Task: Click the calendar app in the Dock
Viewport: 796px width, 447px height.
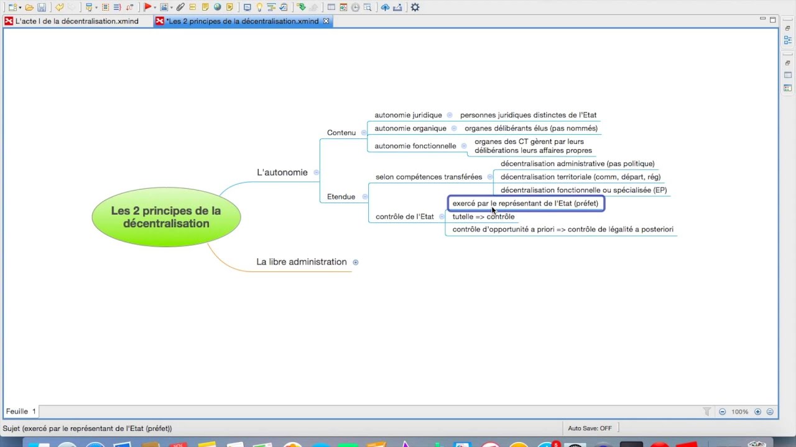Action: 178,443
